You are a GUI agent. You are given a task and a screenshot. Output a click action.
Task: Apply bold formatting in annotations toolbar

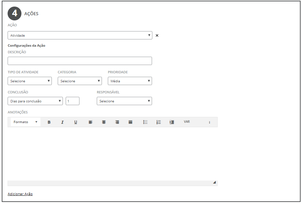pos(49,122)
